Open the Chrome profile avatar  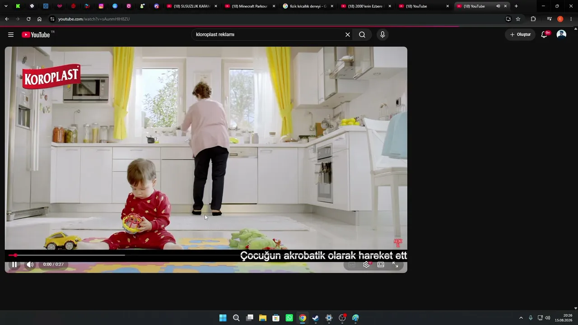pos(560,19)
